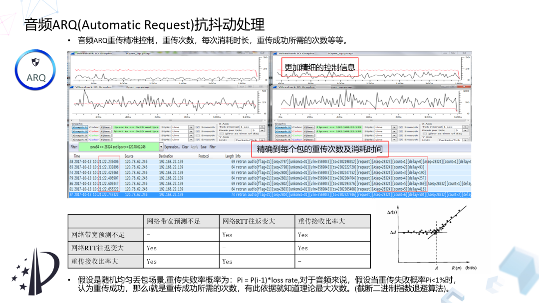Expand the Tick interval dropdown in left panel
This screenshot has width=539, height=303.
[262, 127]
